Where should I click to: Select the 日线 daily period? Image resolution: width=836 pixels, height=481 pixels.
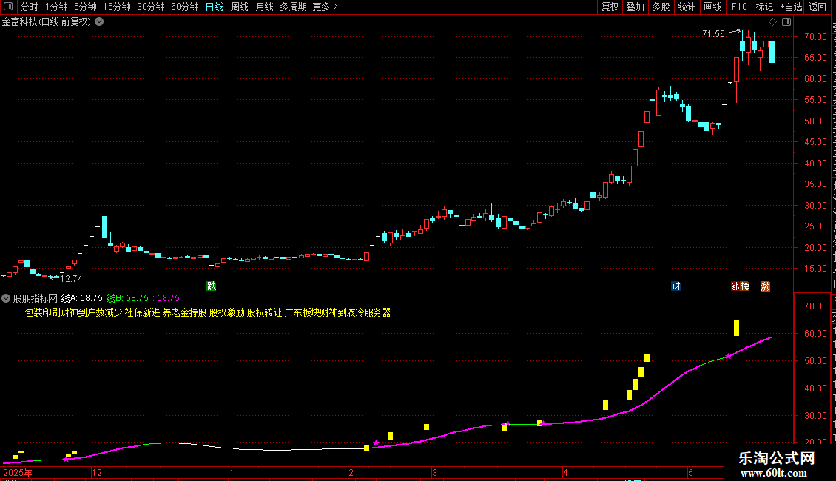[x=215, y=7]
